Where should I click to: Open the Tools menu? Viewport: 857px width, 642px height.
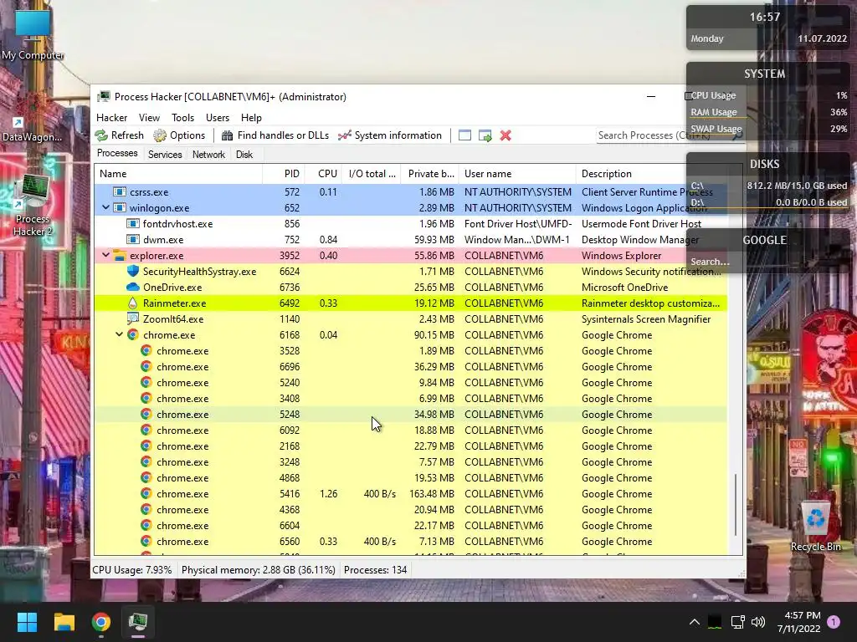point(182,118)
